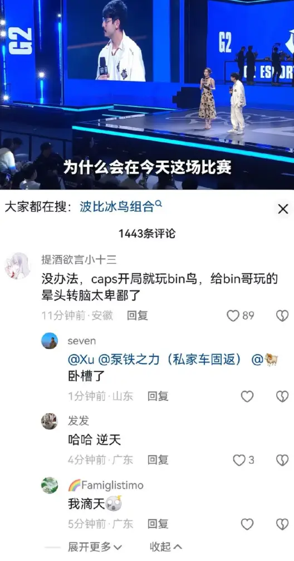Viewport: 294px width, 561px height.
Task: Reply to seven's comment
Action: click(x=158, y=396)
